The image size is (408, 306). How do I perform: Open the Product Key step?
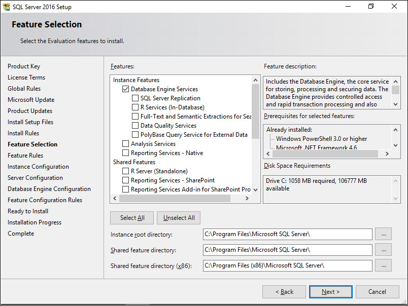point(24,66)
